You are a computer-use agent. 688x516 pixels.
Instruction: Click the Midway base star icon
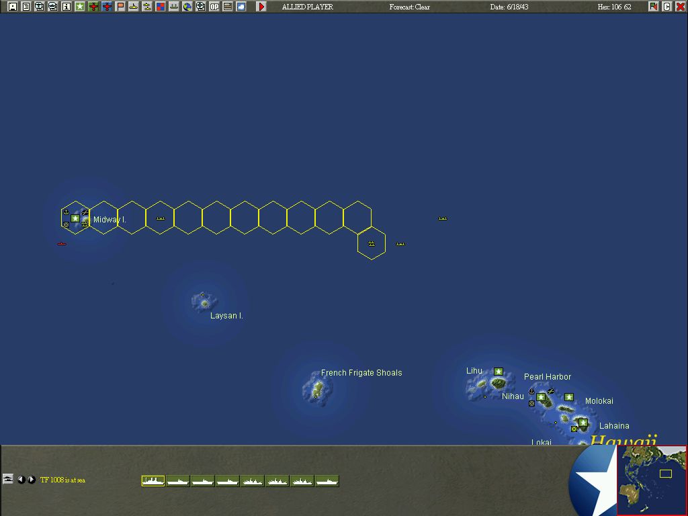pos(75,218)
